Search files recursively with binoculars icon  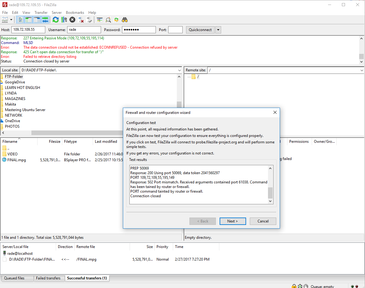click(x=125, y=20)
